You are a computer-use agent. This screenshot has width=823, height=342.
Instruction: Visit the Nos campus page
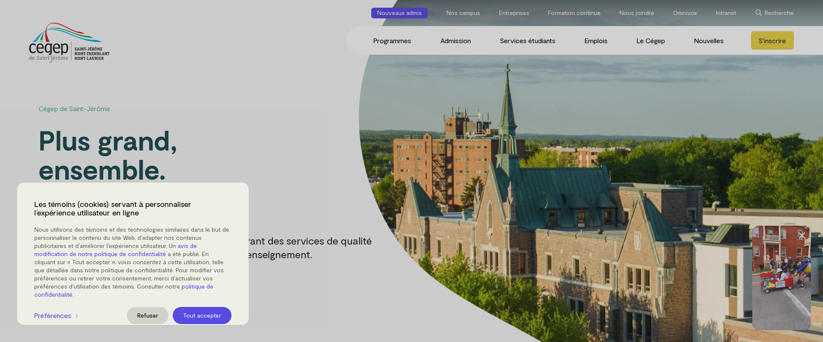[x=463, y=13]
